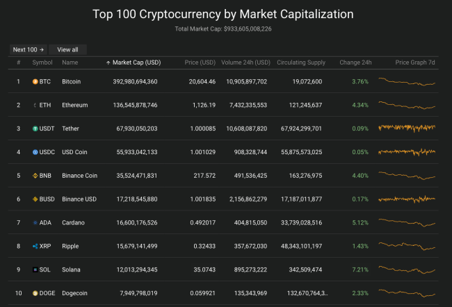Click the DOGE symbol text

click(x=47, y=293)
